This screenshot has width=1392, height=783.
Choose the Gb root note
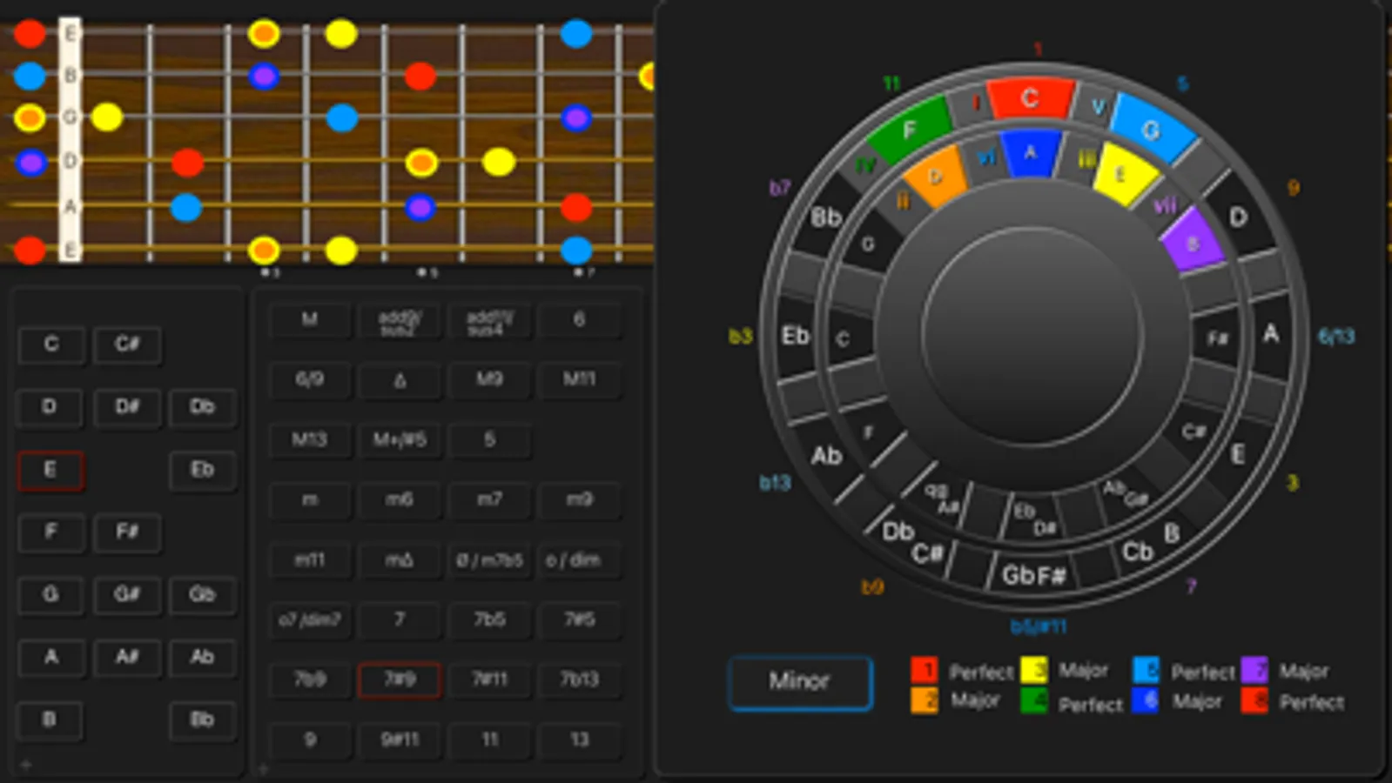tap(202, 595)
